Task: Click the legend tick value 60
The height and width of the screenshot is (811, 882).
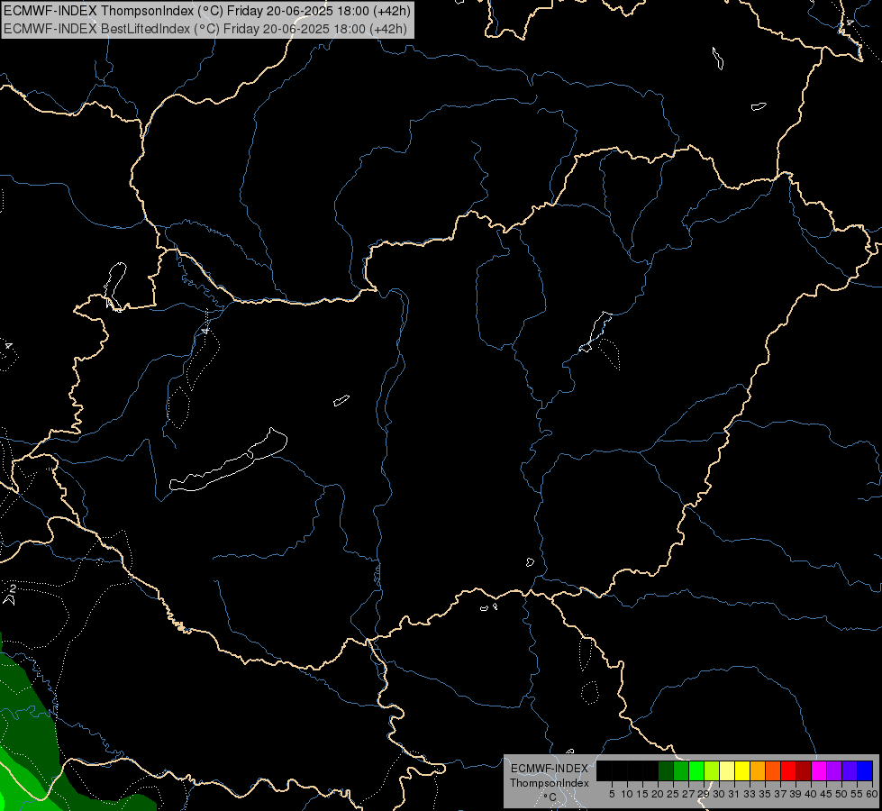Action: [872, 794]
